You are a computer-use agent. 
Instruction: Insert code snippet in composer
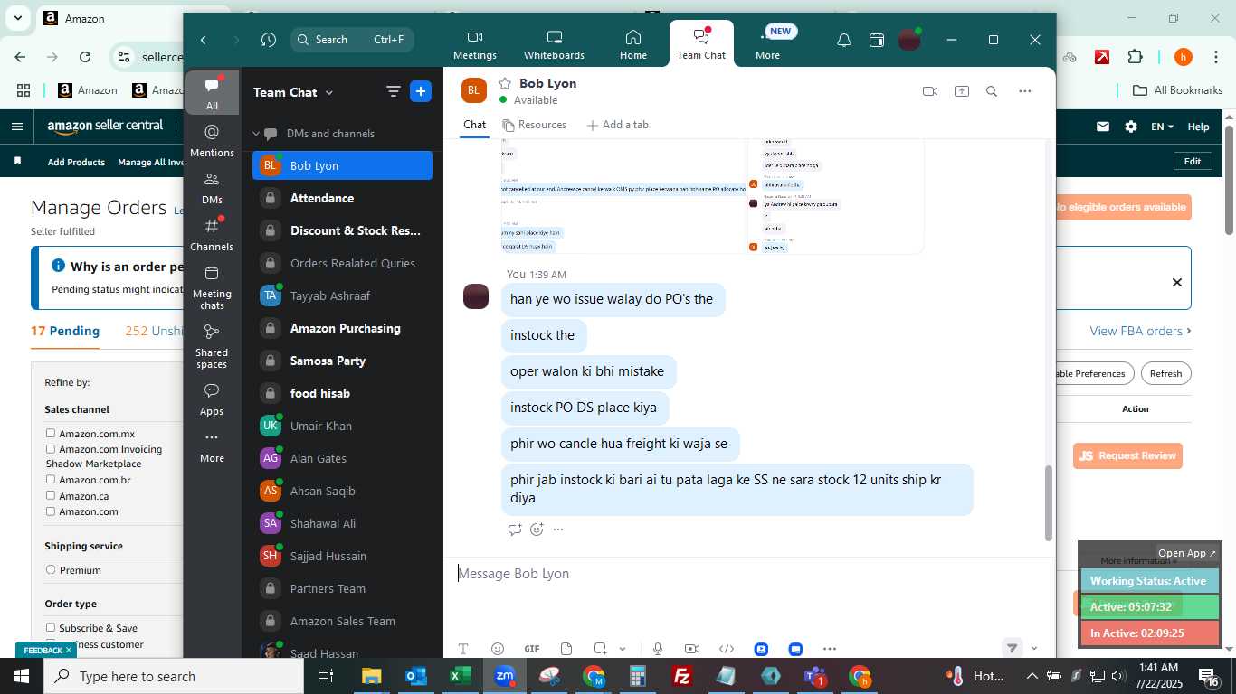(x=727, y=649)
